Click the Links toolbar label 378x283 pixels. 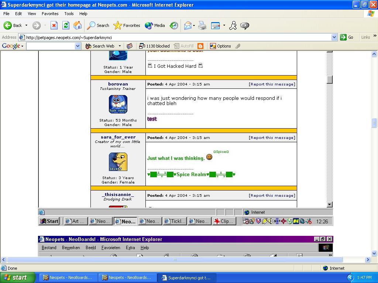pos(365,37)
